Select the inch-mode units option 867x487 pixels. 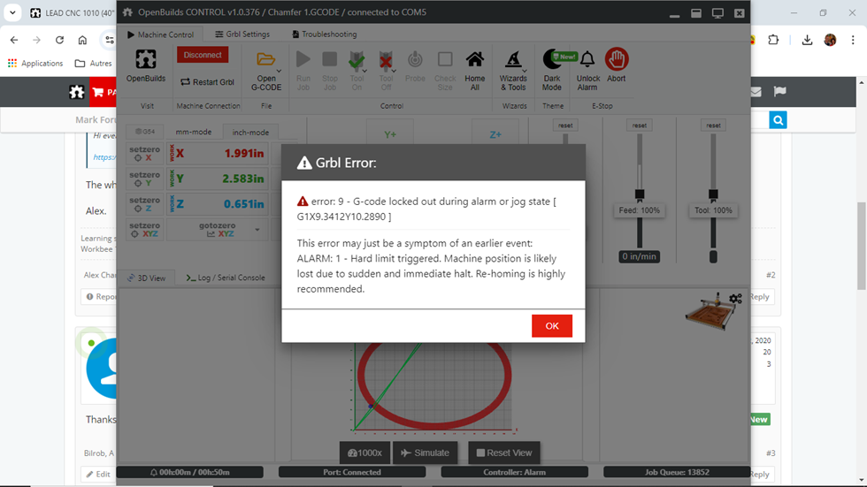pyautogui.click(x=250, y=132)
